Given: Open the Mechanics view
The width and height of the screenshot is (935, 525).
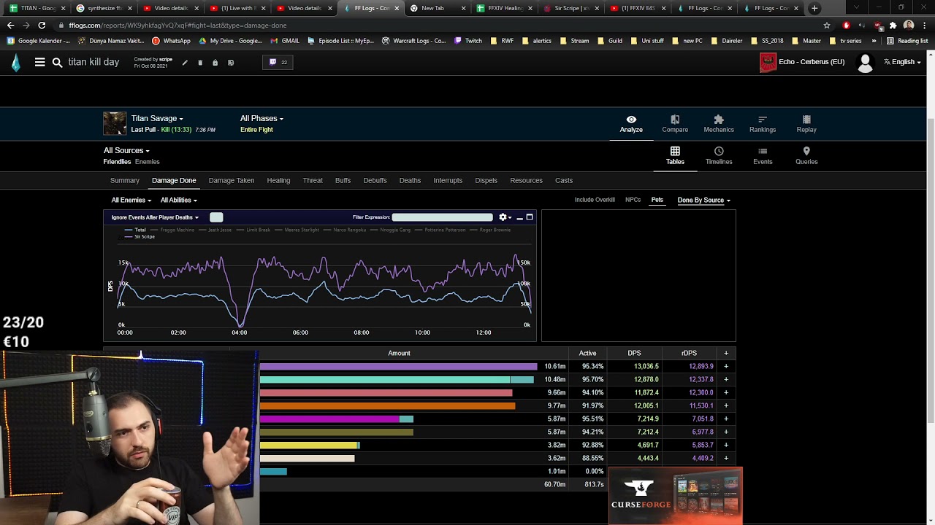Looking at the screenshot, I should pyautogui.click(x=719, y=123).
